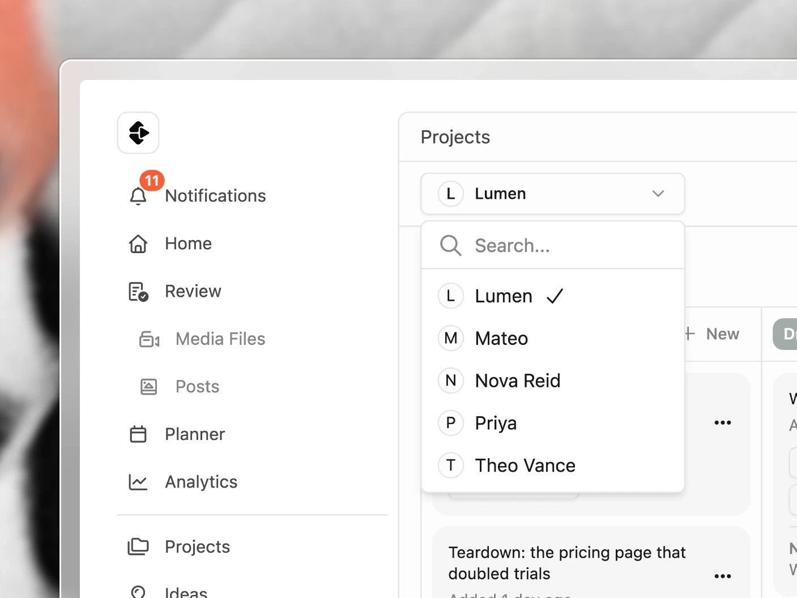
Task: Click the Projects panel heading
Action: 455,137
